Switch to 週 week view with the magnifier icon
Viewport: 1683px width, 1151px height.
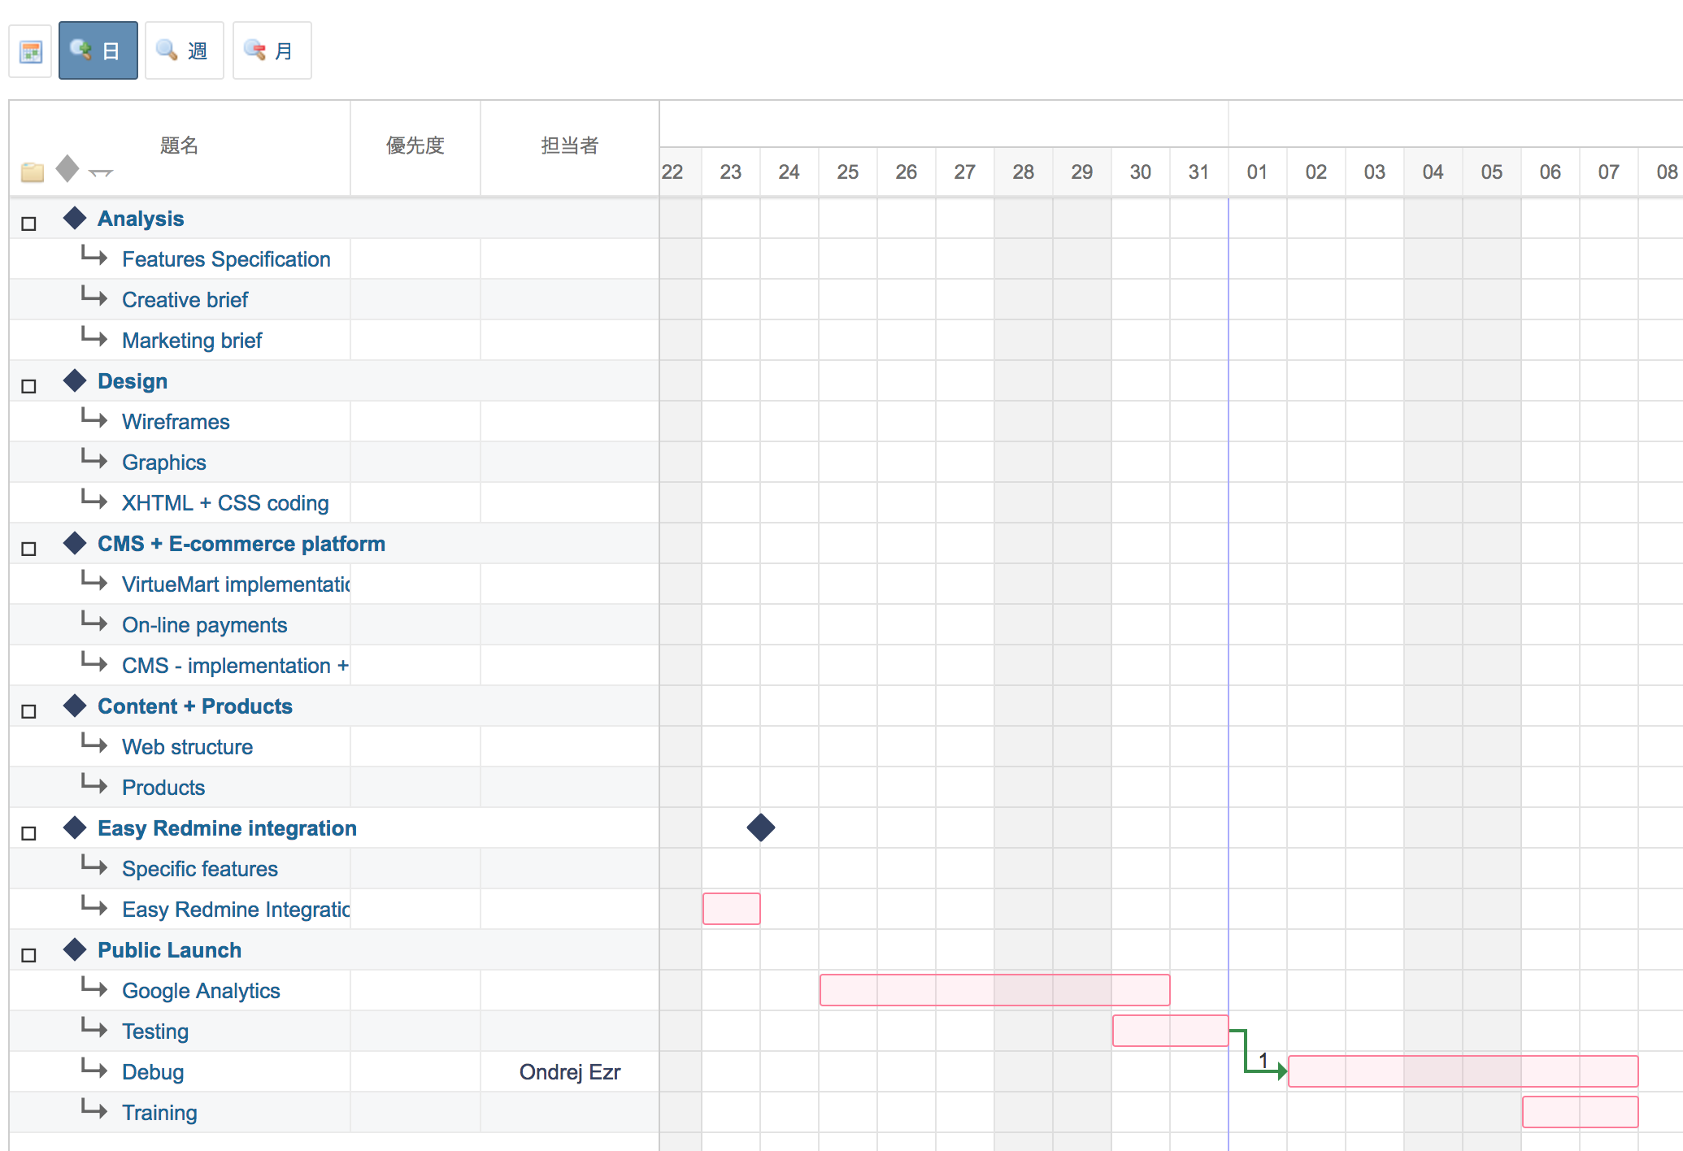click(184, 50)
